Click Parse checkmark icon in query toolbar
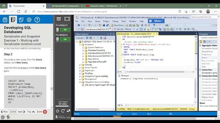The height and width of the screenshot is (123, 220). tap(137, 29)
